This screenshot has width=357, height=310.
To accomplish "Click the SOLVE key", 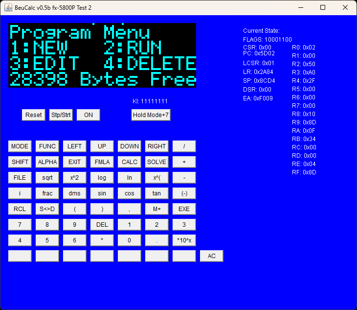I will (156, 162).
